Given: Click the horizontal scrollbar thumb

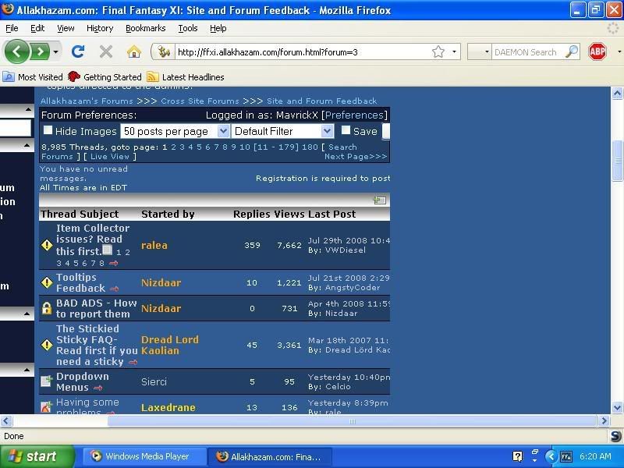Looking at the screenshot, I should pos(352,421).
